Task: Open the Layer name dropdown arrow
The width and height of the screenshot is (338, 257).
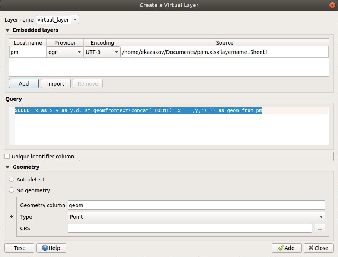Action: pos(75,20)
